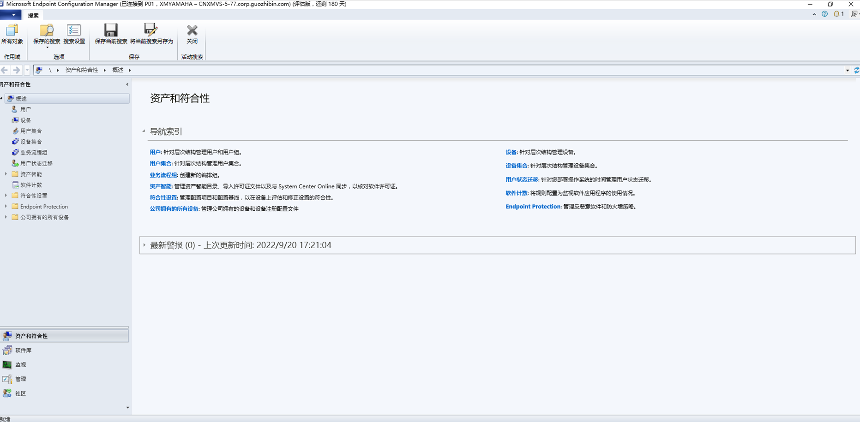Select the 资产和符合性 workspace button

pos(64,336)
